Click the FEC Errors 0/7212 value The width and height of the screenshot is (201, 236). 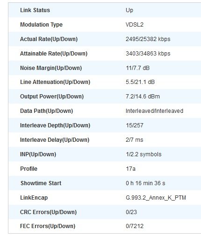coord(135,226)
